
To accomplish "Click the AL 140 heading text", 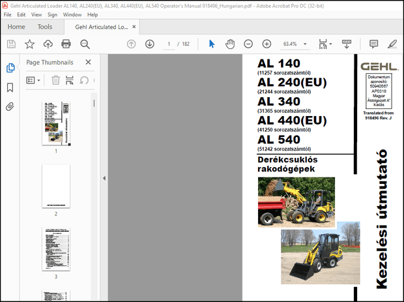I will point(279,63).
